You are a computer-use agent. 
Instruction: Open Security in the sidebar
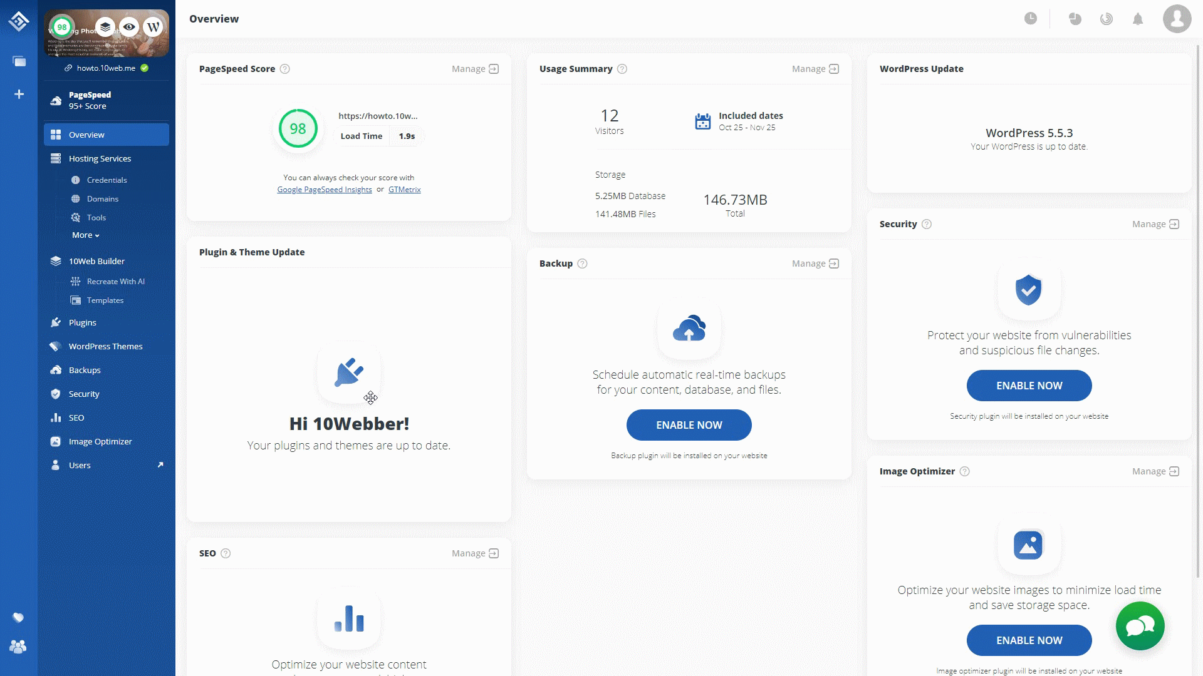click(x=107, y=394)
